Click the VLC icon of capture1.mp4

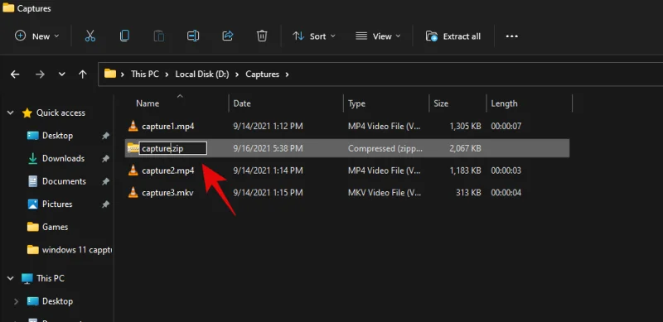click(x=133, y=126)
